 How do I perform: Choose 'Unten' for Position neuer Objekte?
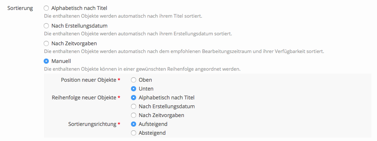134,89
